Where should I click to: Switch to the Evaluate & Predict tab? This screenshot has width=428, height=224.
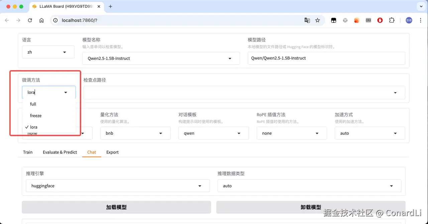pos(60,152)
